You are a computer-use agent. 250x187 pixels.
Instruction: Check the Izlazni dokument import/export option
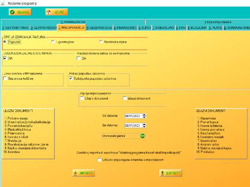(125, 98)
